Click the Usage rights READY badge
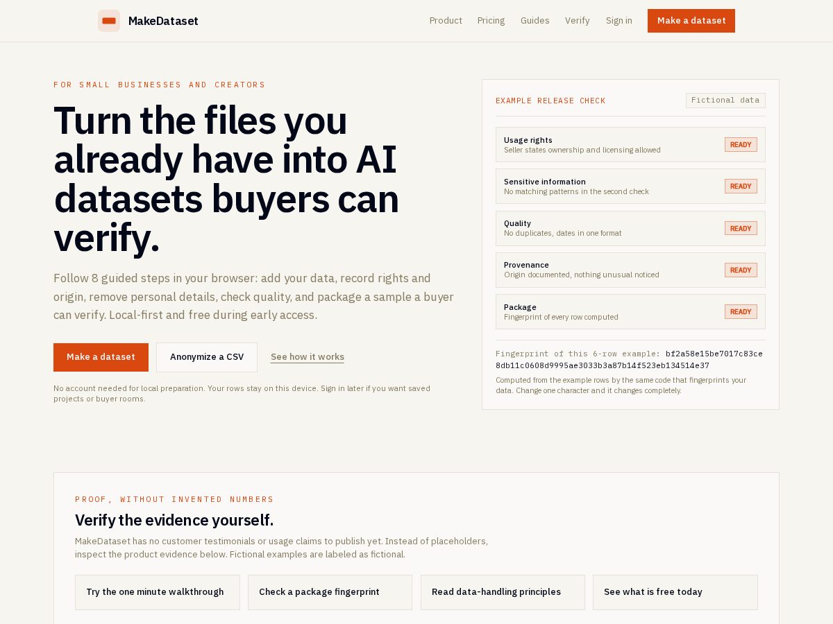The image size is (833, 624). click(x=741, y=145)
